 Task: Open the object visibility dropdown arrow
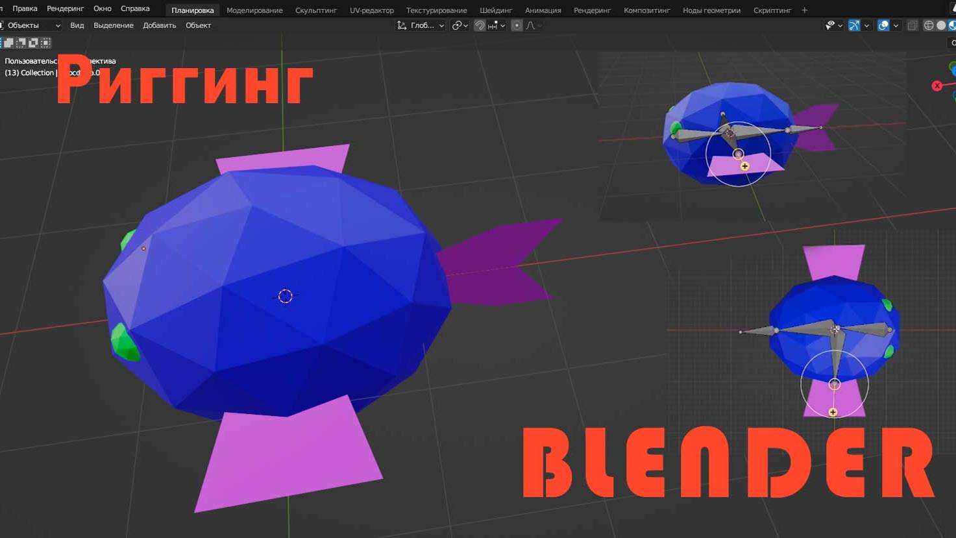pyautogui.click(x=840, y=25)
